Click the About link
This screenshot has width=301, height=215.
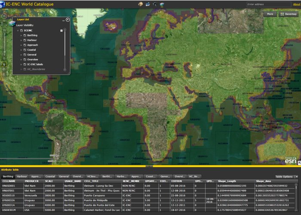[x=296, y=4]
